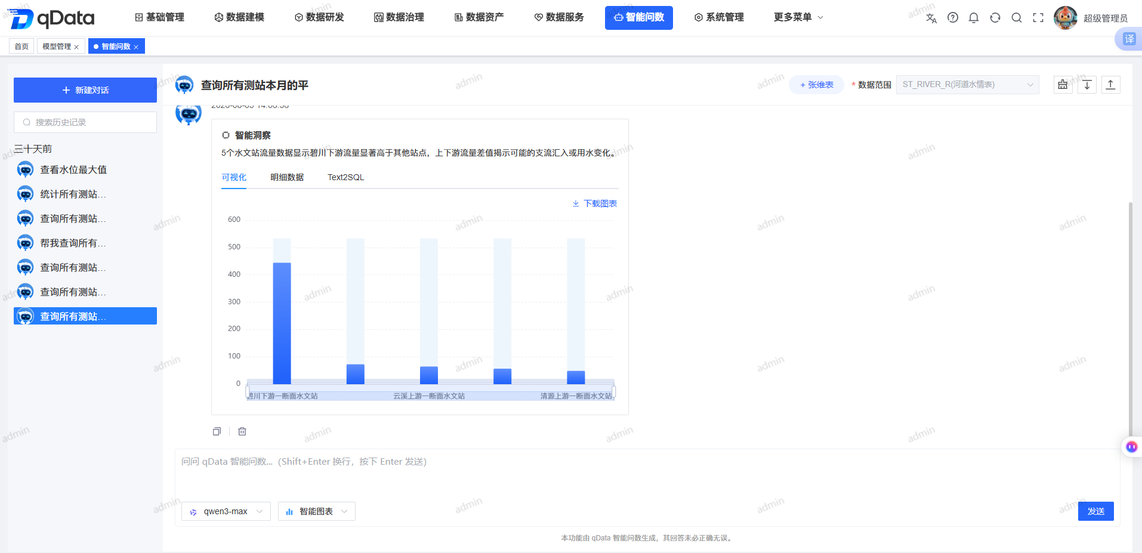
Task: Click the 张维表 button
Action: [816, 85]
